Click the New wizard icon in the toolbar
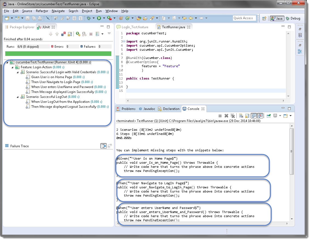This screenshot has height=241, width=311. point(7,18)
